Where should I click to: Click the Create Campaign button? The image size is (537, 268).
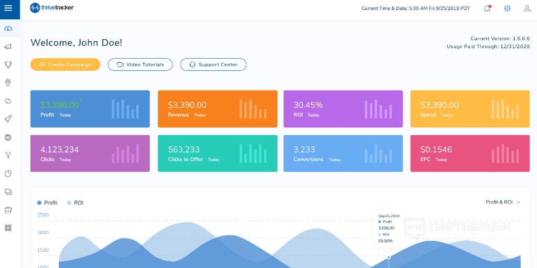click(66, 64)
